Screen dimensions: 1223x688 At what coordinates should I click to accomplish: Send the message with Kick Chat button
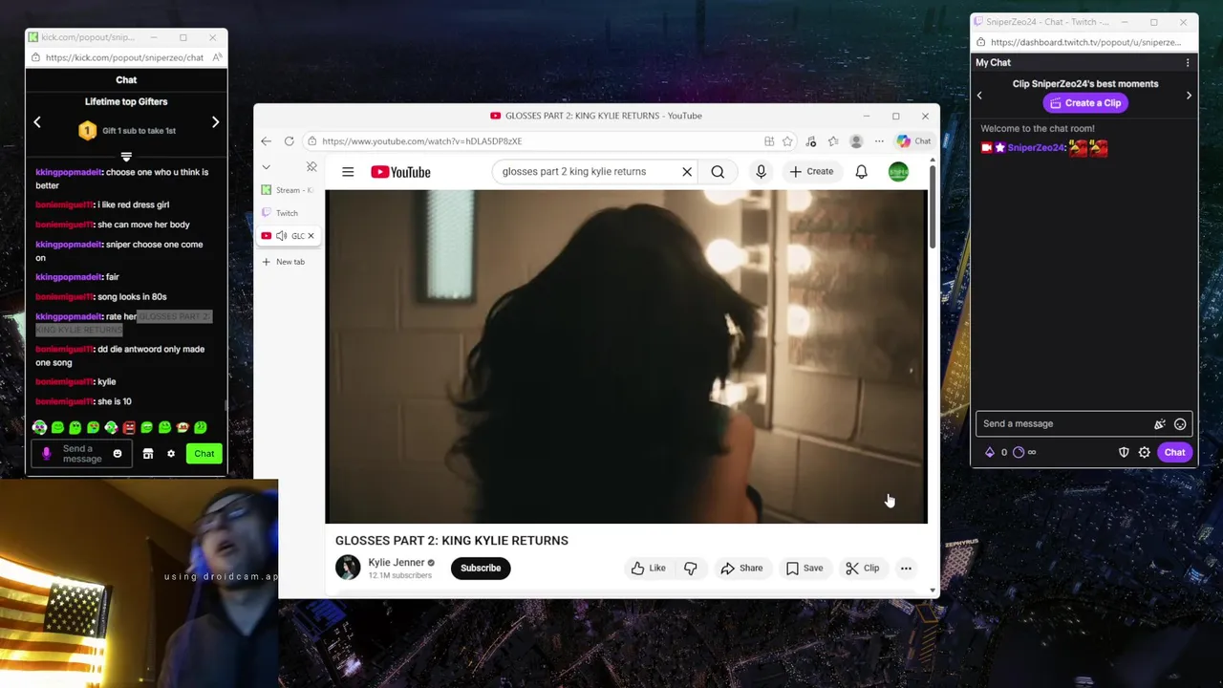[204, 454]
